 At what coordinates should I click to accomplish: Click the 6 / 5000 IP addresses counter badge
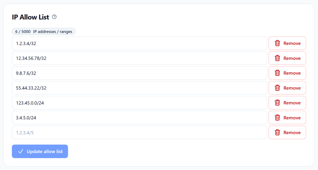pos(43,31)
